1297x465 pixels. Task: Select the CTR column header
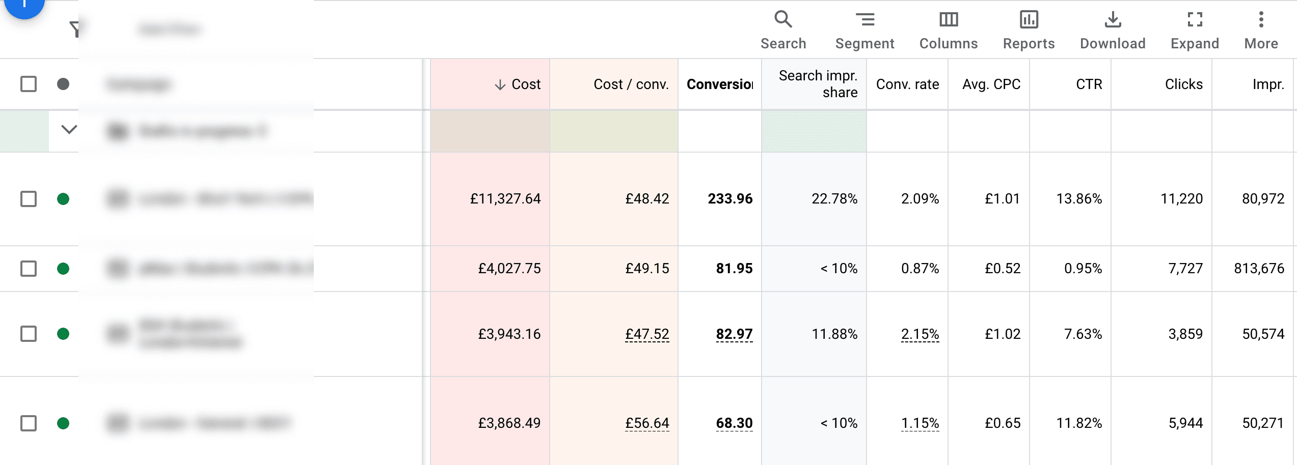click(x=1089, y=84)
